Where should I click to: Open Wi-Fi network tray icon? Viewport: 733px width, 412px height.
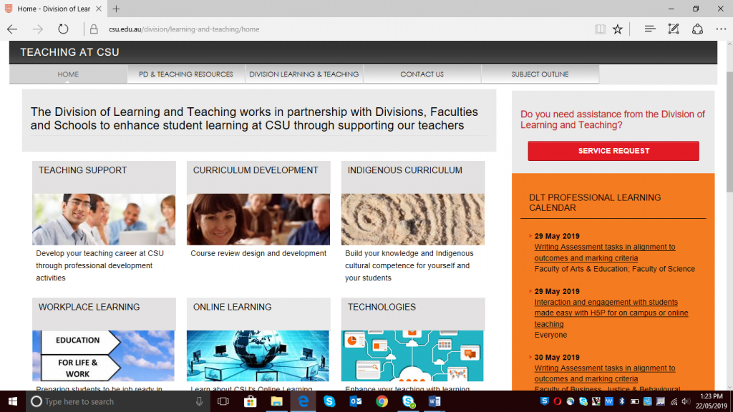[674, 401]
